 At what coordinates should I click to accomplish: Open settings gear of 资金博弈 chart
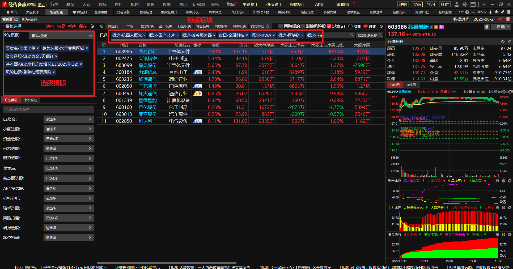pos(497,181)
